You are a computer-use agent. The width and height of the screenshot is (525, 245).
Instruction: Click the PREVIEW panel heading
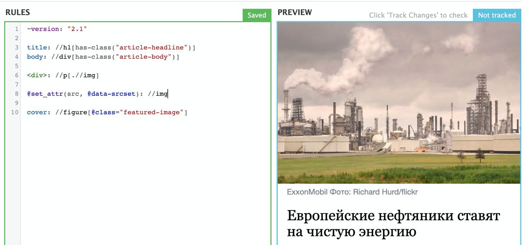(x=295, y=12)
